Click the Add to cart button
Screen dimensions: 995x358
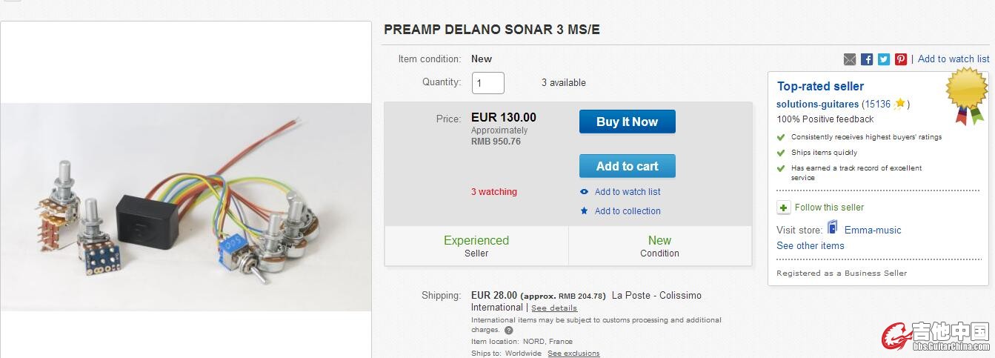(x=627, y=166)
